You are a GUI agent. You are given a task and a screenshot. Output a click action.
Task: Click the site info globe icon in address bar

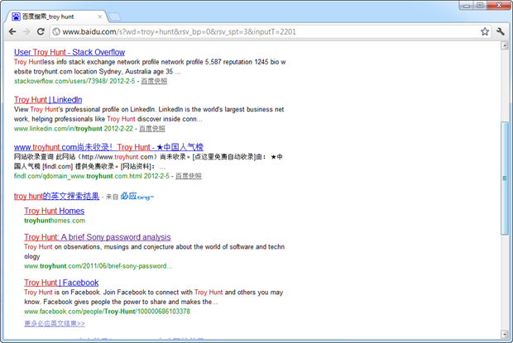[56, 31]
